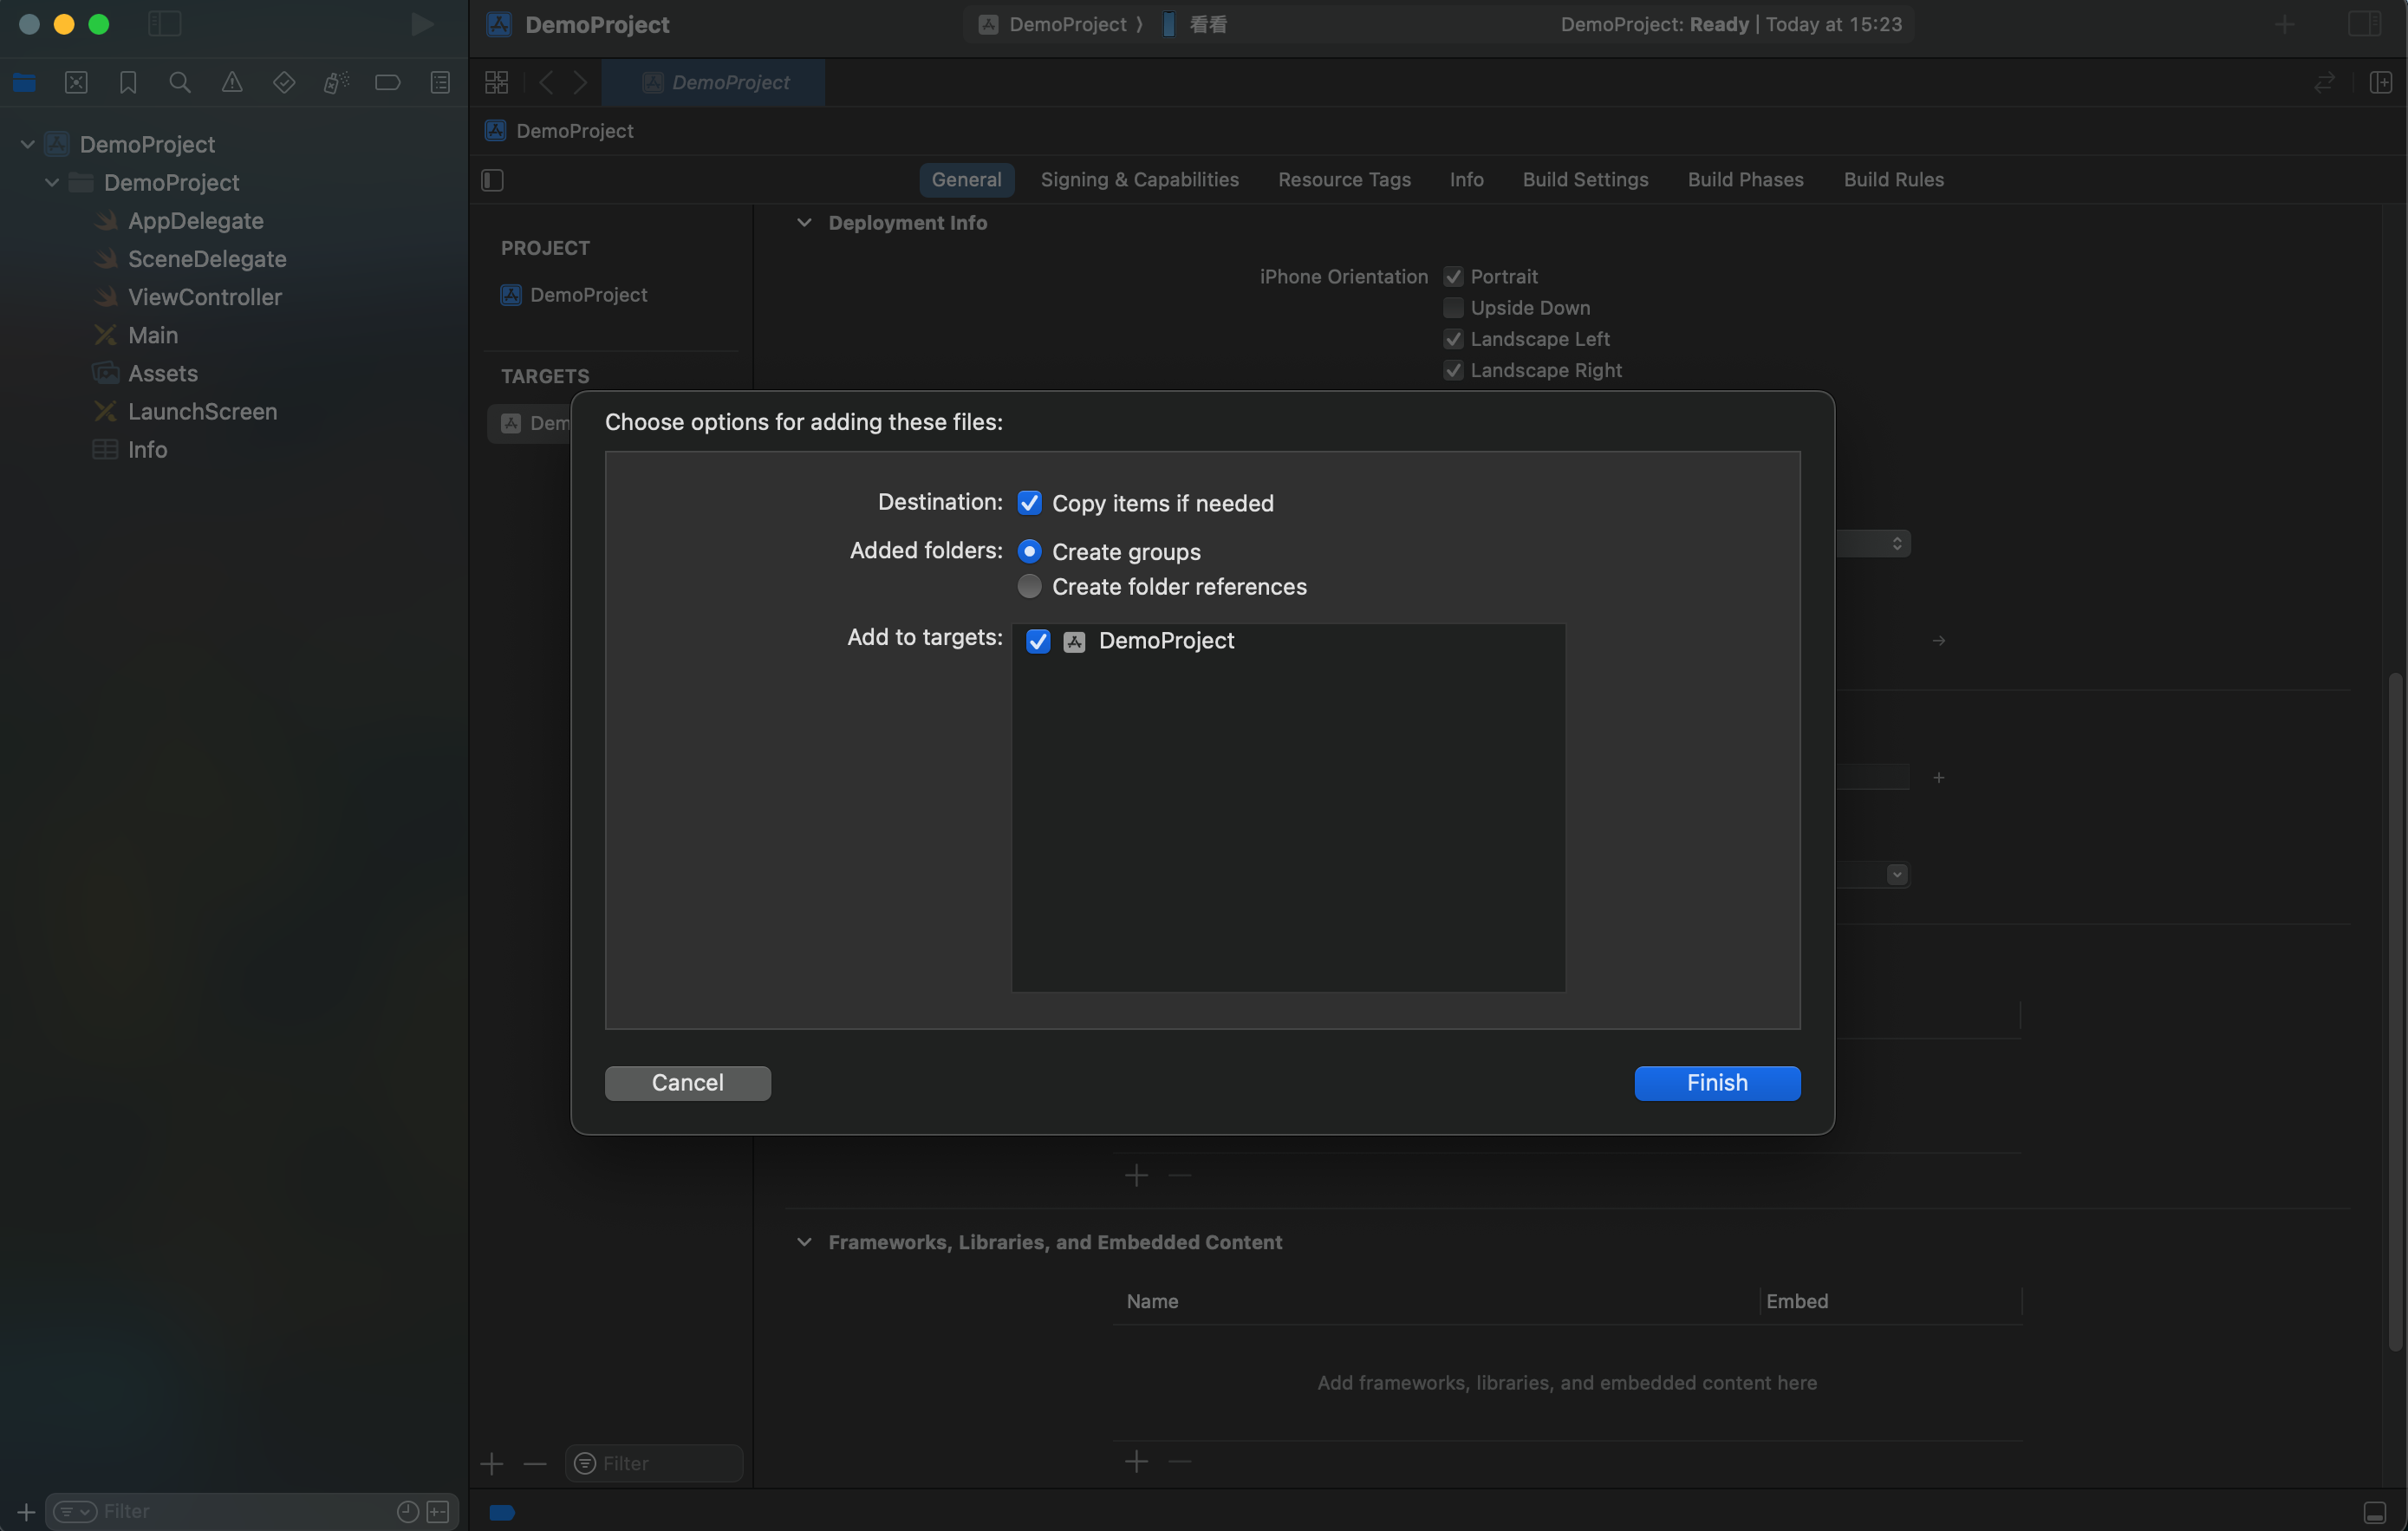
Task: Select Create groups radio option
Action: click(1029, 552)
